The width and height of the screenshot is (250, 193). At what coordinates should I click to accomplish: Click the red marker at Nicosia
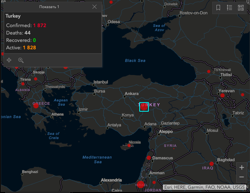click(x=129, y=145)
